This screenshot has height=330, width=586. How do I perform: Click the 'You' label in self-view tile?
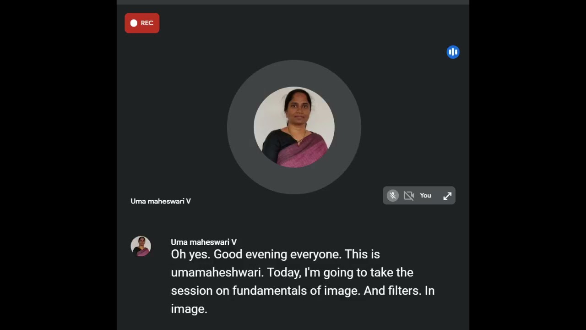[425, 196]
